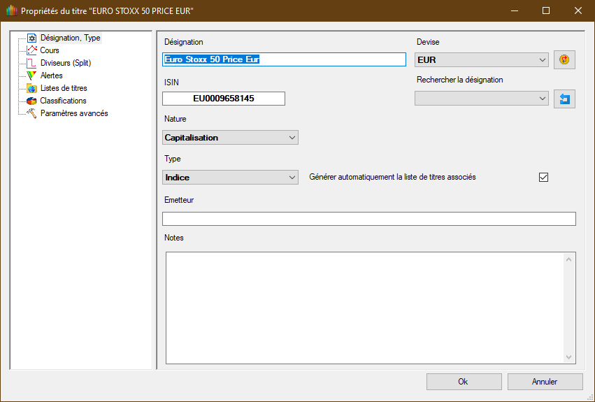Click the blue arrow button beside Rechercher
The image size is (595, 402).
coord(564,99)
